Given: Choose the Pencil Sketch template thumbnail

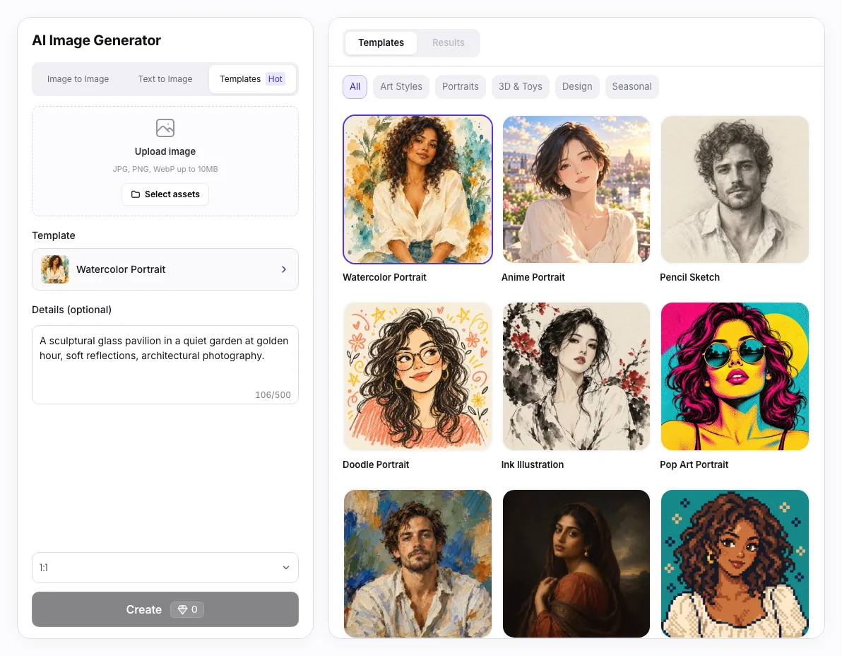Looking at the screenshot, I should point(735,189).
